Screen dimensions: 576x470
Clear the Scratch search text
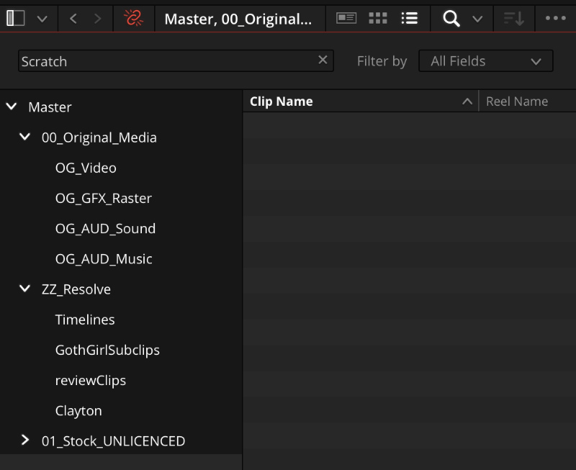click(323, 60)
